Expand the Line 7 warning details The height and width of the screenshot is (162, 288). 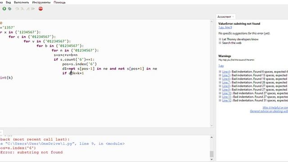tap(220, 82)
